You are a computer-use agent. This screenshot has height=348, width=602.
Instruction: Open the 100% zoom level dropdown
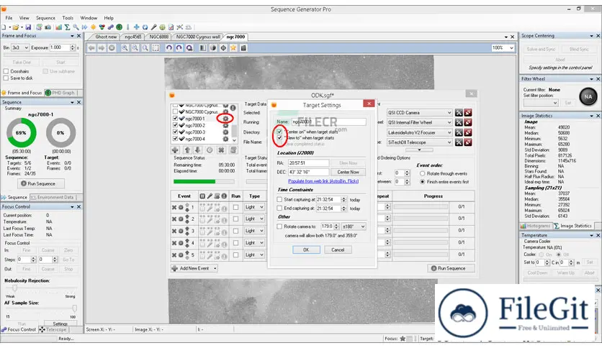tap(503, 48)
